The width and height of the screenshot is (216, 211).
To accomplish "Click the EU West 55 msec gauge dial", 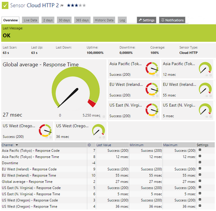I will tap(205, 88).
